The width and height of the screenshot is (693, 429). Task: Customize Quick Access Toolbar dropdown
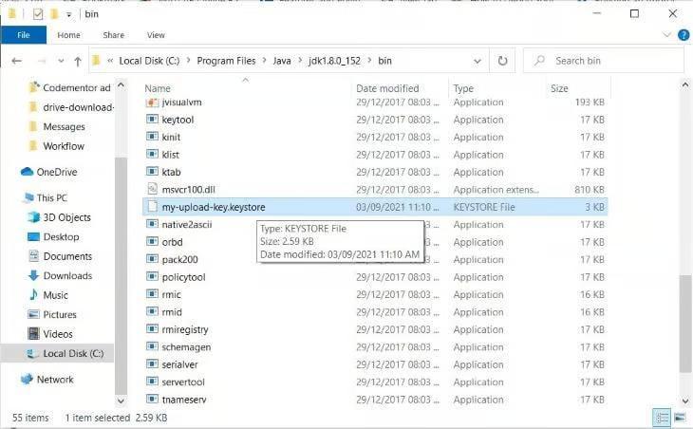pyautogui.click(x=69, y=14)
